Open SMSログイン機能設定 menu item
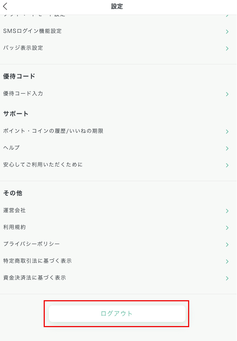 pos(32,31)
